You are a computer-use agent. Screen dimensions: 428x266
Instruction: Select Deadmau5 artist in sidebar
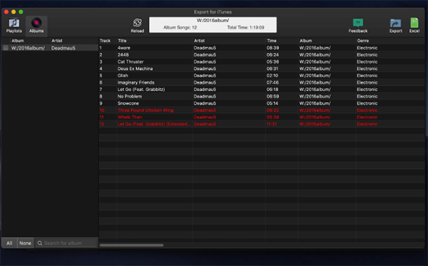click(x=63, y=48)
